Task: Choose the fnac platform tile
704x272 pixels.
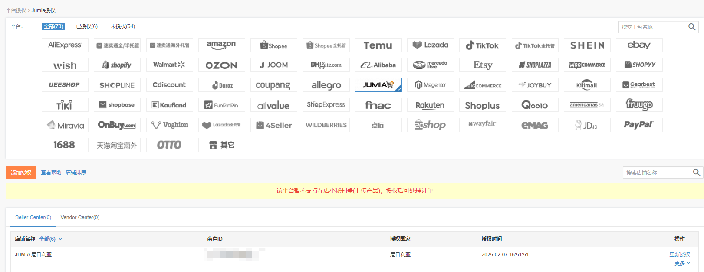Action: tap(378, 105)
